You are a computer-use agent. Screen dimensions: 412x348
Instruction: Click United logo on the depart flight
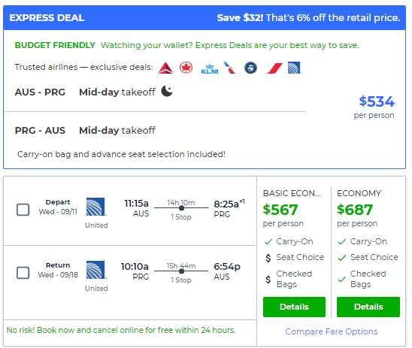tap(96, 207)
